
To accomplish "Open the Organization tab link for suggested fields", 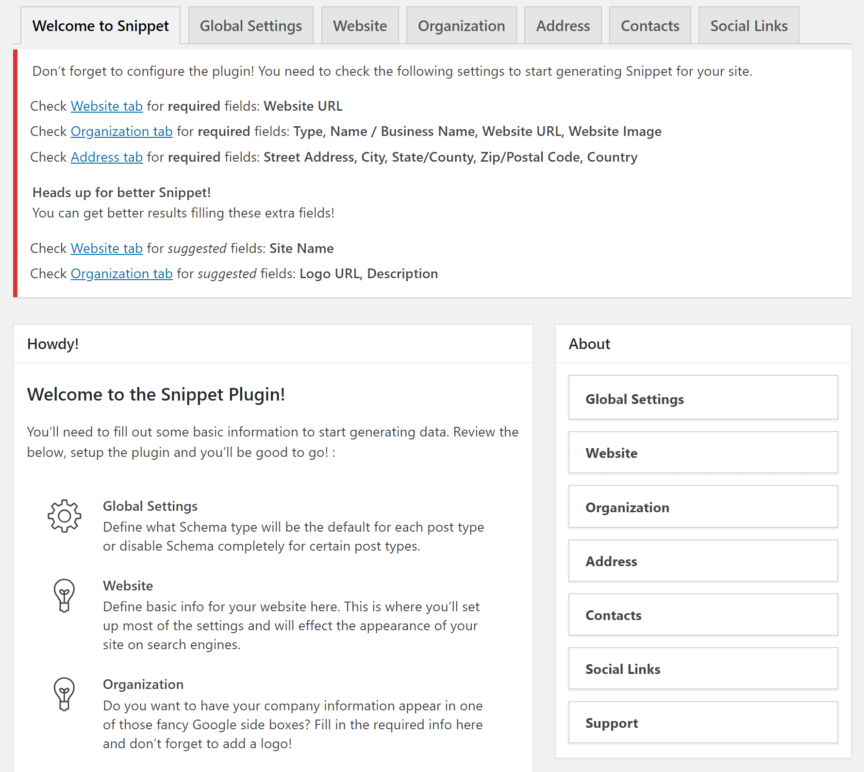I will point(121,273).
